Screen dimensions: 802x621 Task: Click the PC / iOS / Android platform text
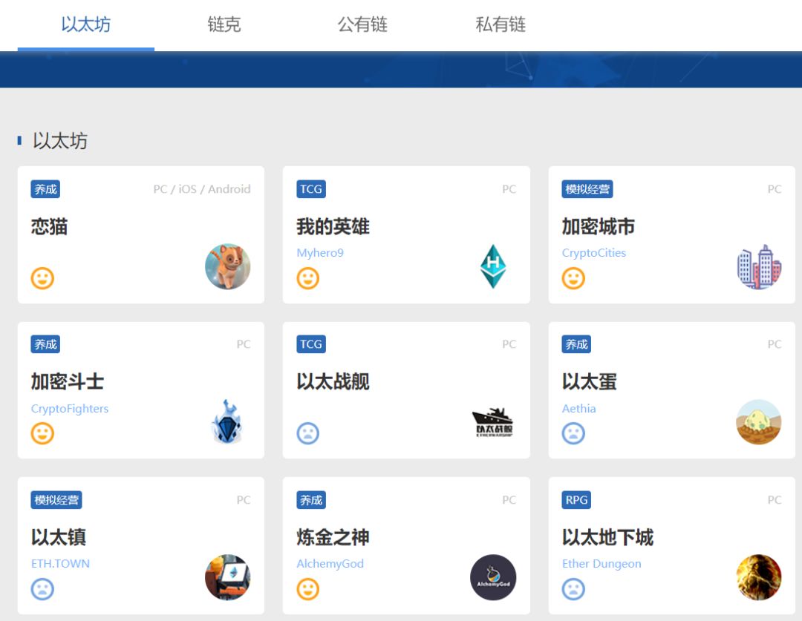pyautogui.click(x=202, y=189)
